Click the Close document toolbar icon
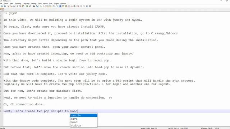 (x=8, y=6)
